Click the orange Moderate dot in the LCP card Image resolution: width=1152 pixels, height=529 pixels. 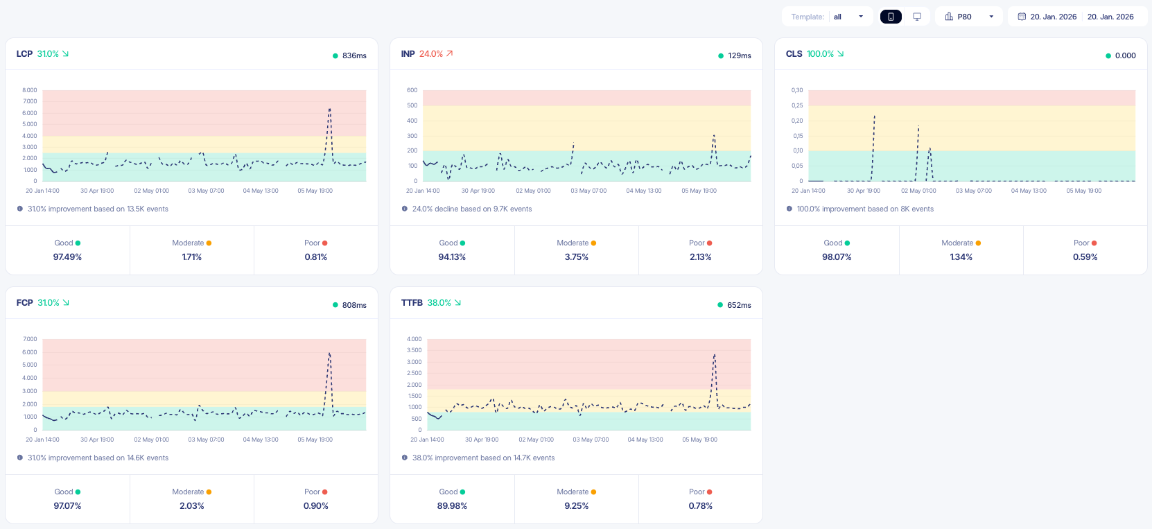click(x=209, y=243)
